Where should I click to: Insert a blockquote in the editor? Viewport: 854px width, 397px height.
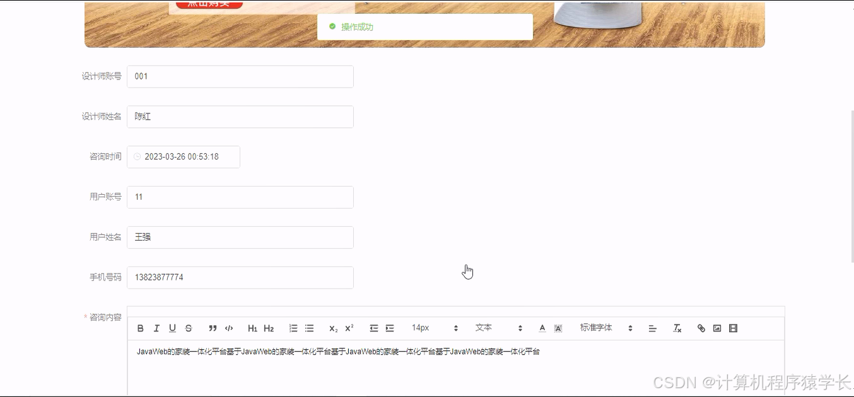[213, 328]
